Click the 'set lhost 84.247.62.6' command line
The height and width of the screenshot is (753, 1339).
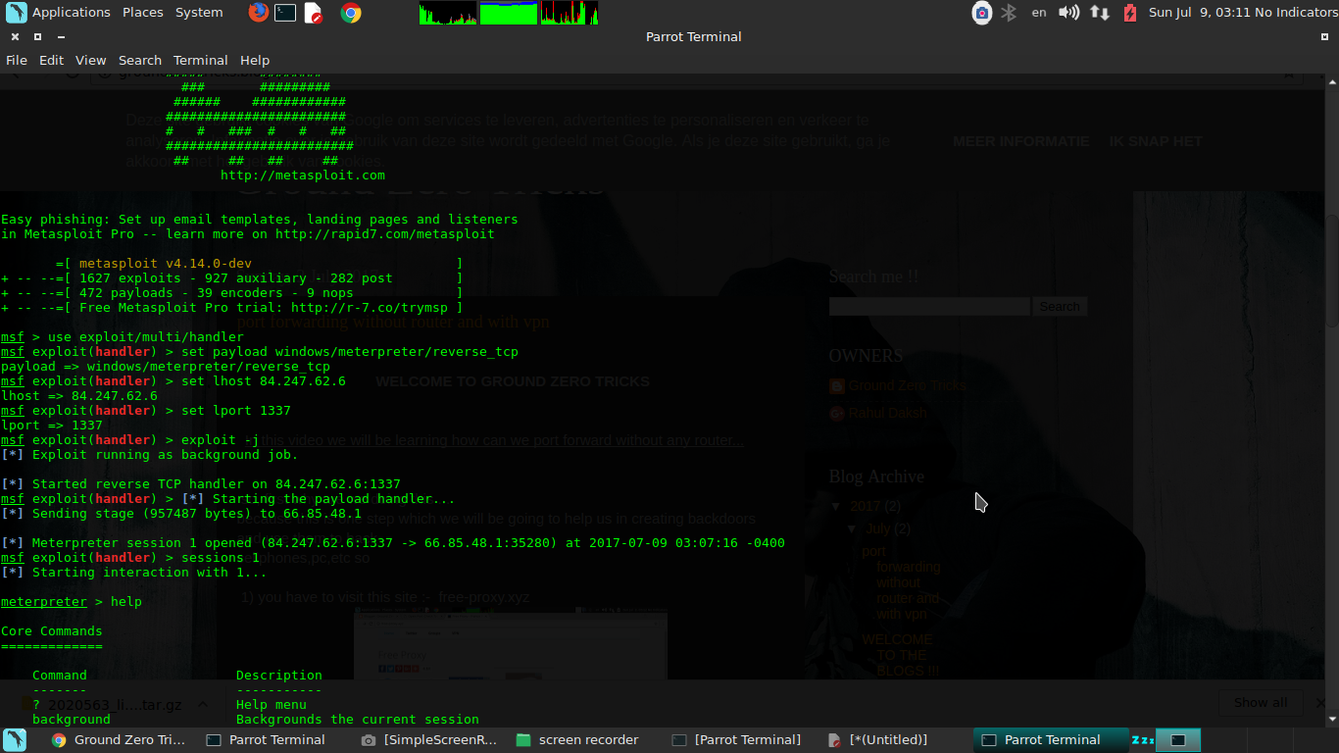pyautogui.click(x=174, y=381)
